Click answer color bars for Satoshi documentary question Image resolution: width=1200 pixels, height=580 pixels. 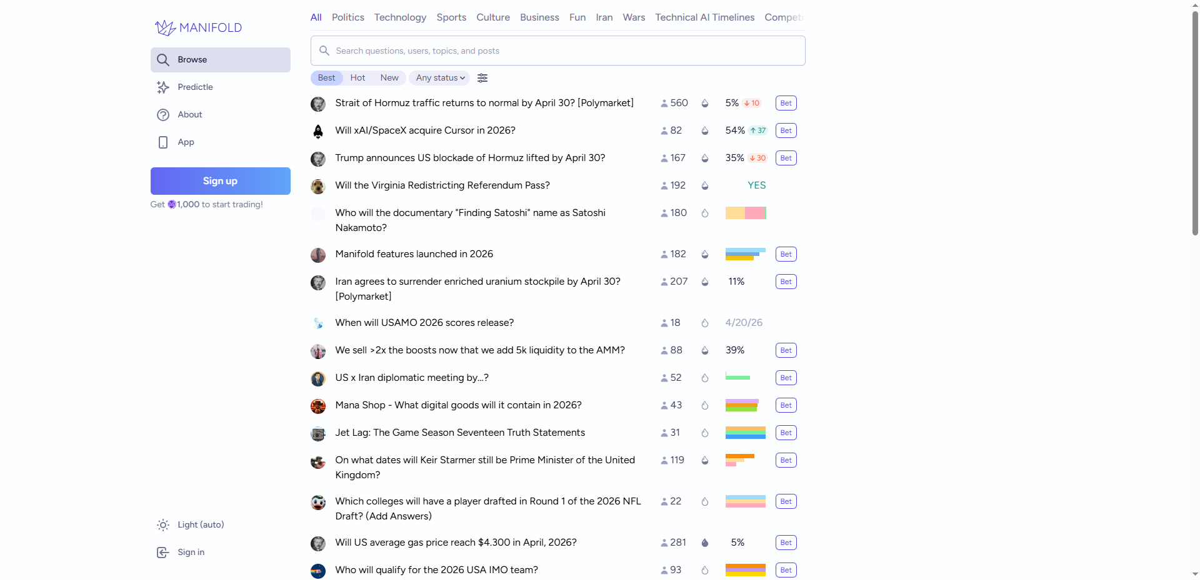[x=745, y=214]
